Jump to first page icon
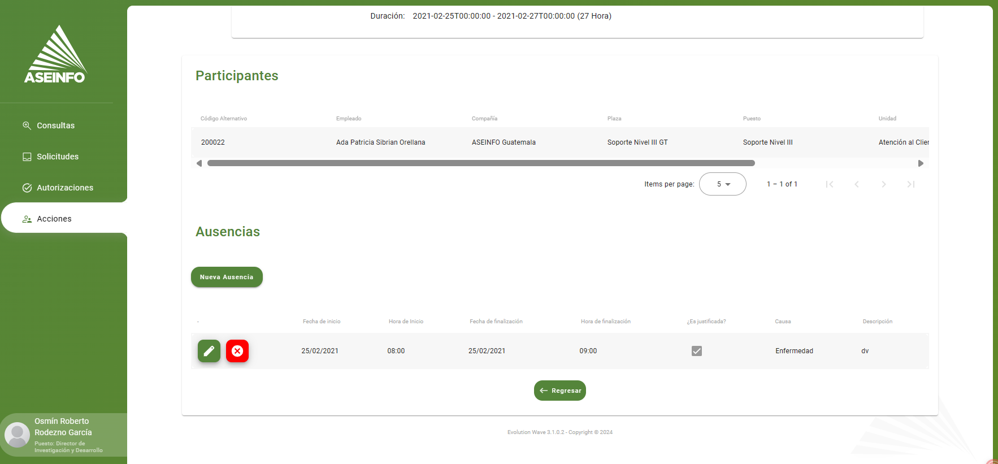This screenshot has height=464, width=998. pyautogui.click(x=830, y=184)
